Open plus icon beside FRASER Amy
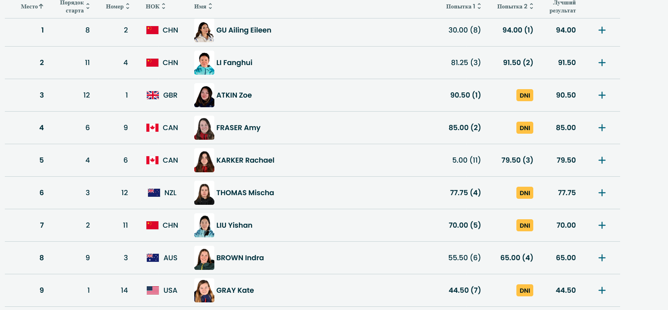The image size is (668, 310). pyautogui.click(x=602, y=128)
